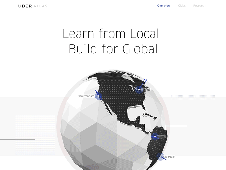Click the San Francisco text label
Viewport: 226px width, 170px height.
coord(86,95)
